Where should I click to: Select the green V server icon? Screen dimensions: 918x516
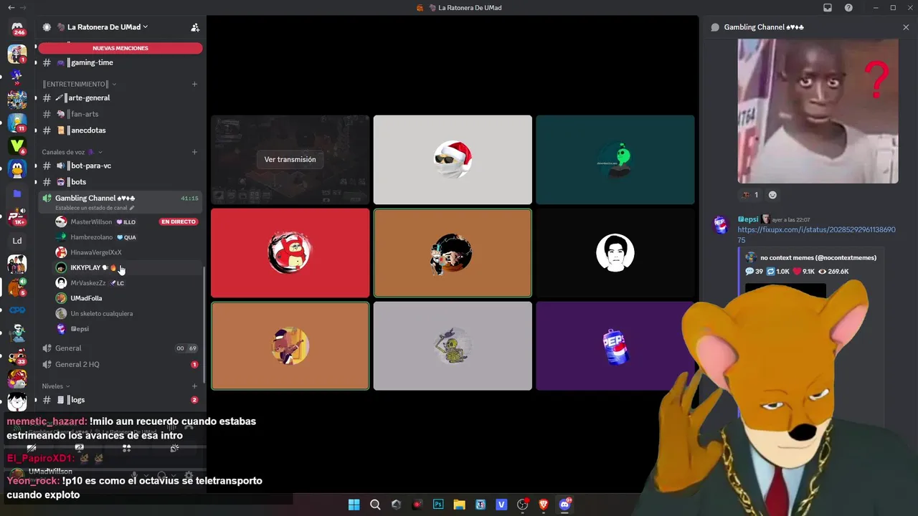(x=17, y=146)
